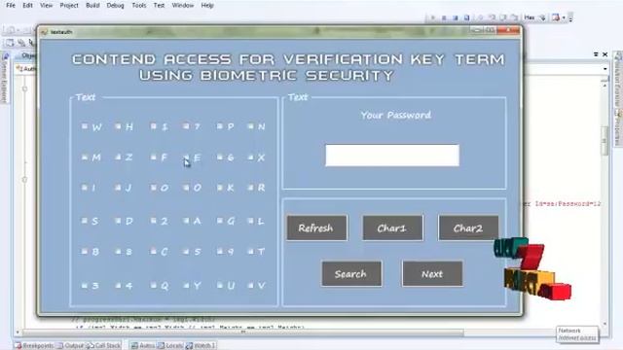Click the editor horizontal scrollbar
The height and width of the screenshot is (350, 623).
click(x=242, y=332)
